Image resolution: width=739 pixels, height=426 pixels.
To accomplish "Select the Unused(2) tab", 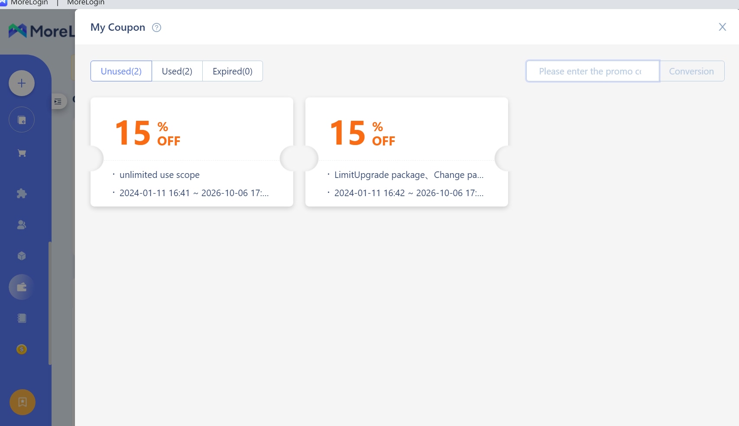I will point(121,71).
